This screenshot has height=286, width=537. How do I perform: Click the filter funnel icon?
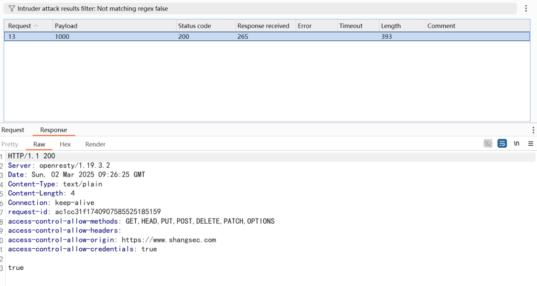pyautogui.click(x=12, y=9)
